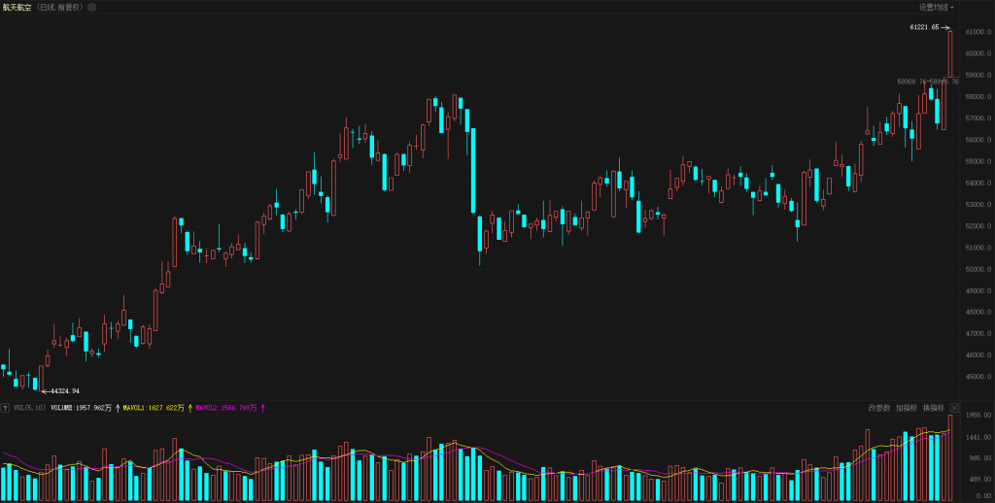
Task: Click the tall red candlestick at the far right
Action: pos(950,53)
